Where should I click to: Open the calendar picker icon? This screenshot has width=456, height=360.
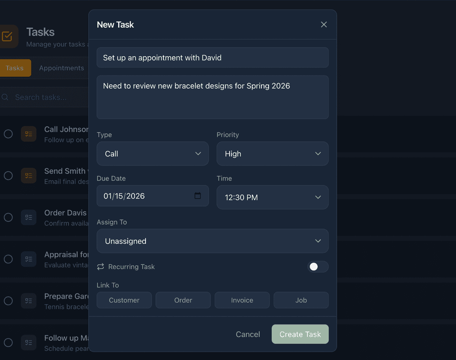tap(198, 196)
